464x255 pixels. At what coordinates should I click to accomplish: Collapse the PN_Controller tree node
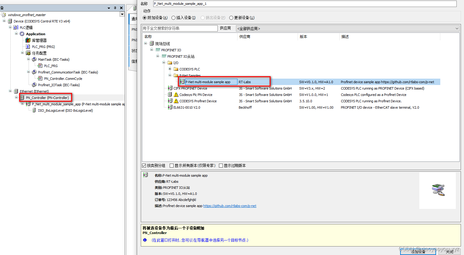[16, 97]
